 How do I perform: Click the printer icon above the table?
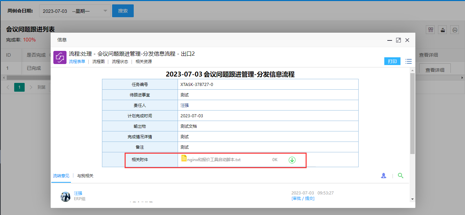point(455,30)
